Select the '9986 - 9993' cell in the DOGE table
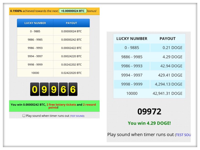This screenshot has height=150, width=200. pyautogui.click(x=132, y=66)
